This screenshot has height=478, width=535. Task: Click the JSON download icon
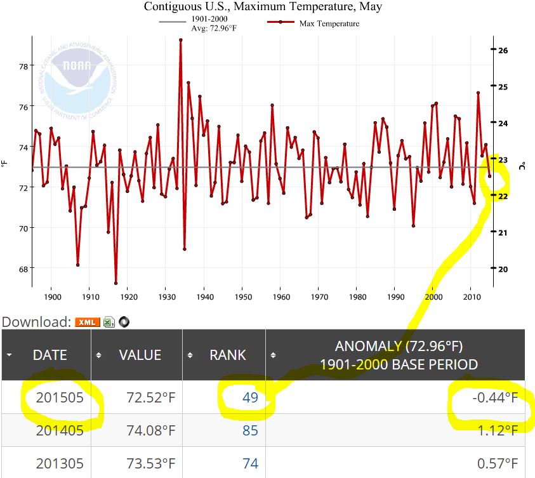point(124,322)
